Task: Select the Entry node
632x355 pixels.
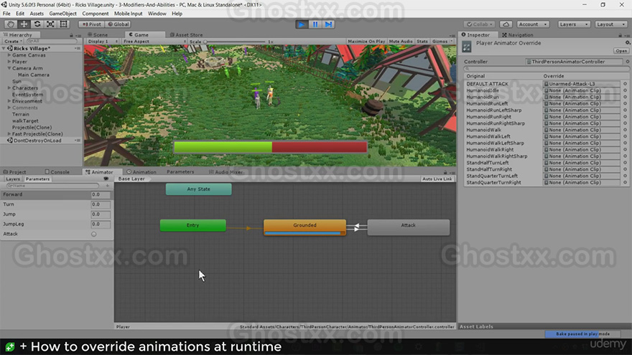Action: [x=192, y=225]
